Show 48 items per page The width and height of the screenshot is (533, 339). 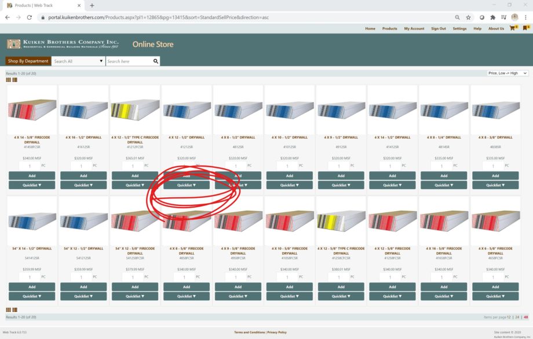pos(526,317)
